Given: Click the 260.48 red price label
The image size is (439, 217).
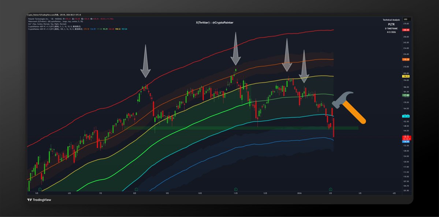Looking at the screenshot, I should [x=406, y=30].
